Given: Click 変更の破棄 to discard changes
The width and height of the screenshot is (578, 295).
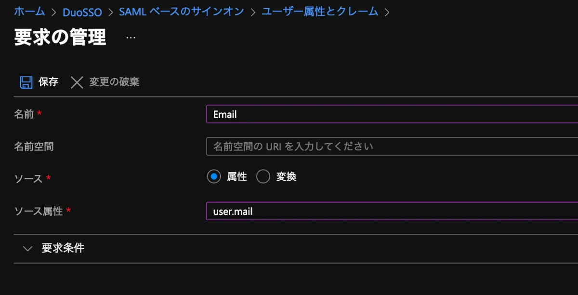Looking at the screenshot, I should (114, 82).
